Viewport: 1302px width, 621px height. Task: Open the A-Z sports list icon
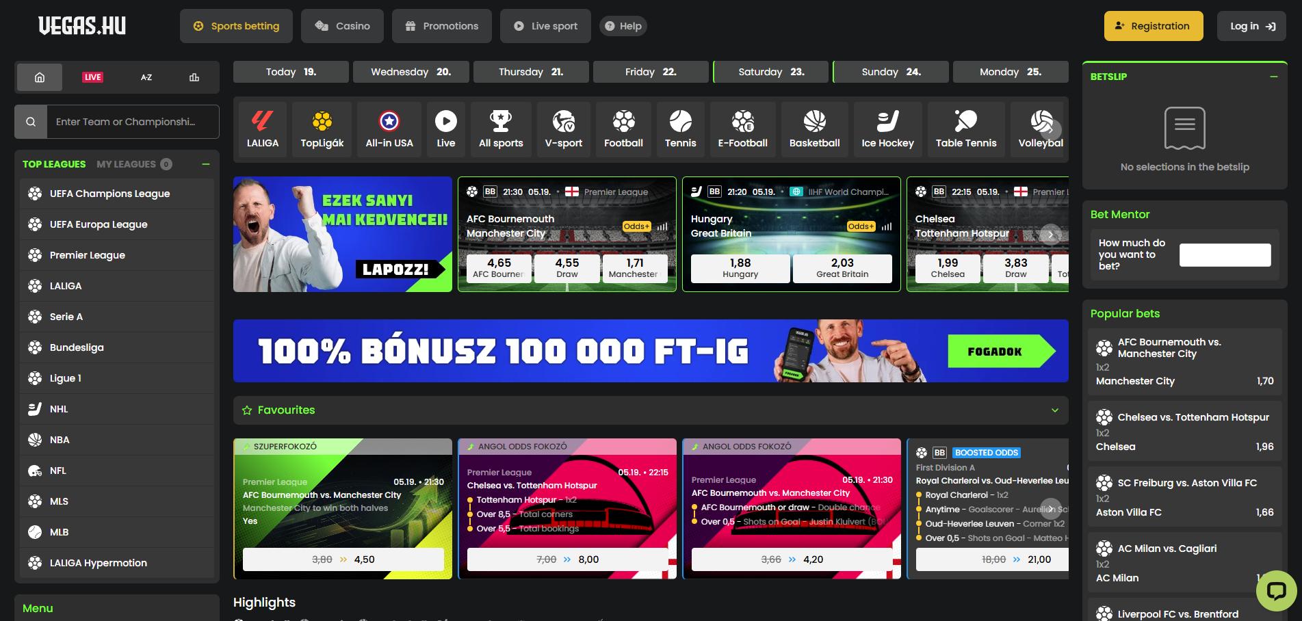tap(146, 77)
